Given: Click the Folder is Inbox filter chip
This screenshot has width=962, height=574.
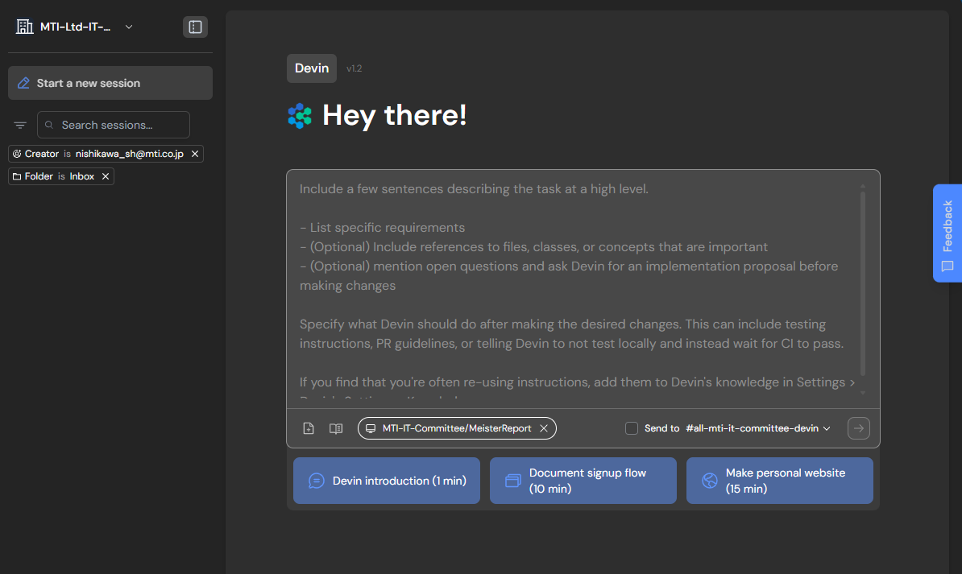Looking at the screenshot, I should click(61, 176).
